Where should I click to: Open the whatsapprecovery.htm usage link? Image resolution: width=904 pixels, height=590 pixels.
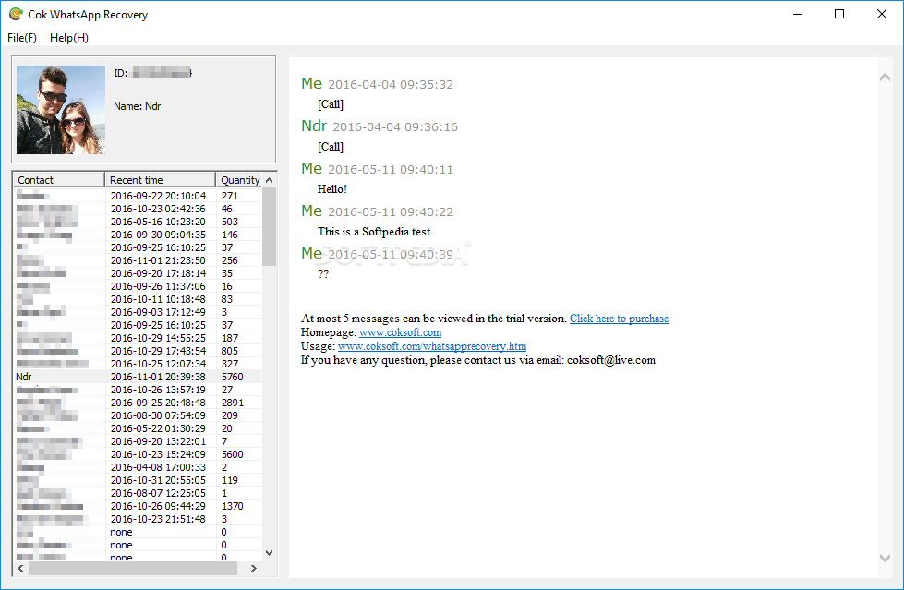pos(432,346)
